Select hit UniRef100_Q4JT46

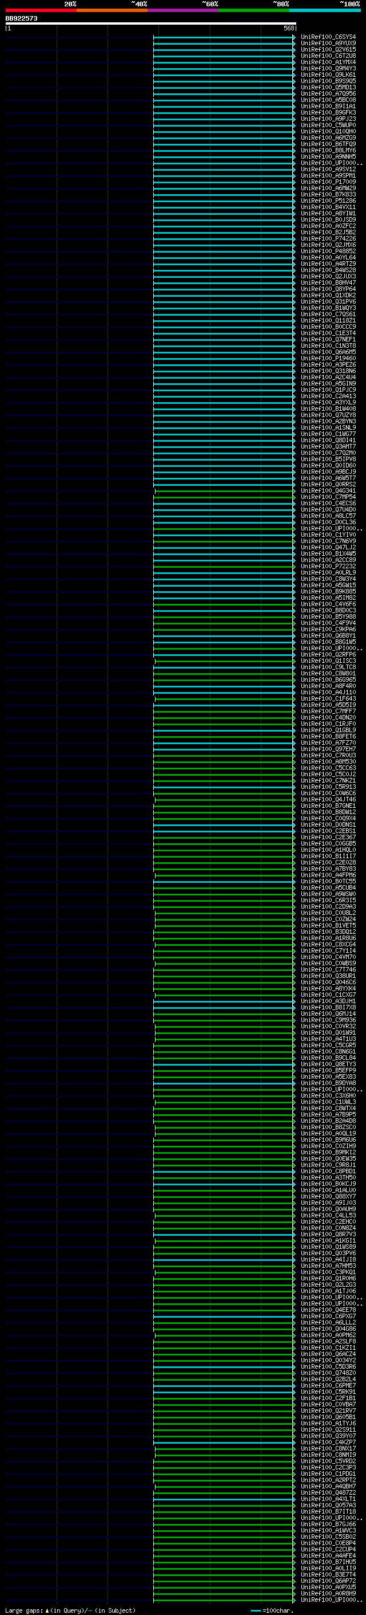tap(328, 799)
